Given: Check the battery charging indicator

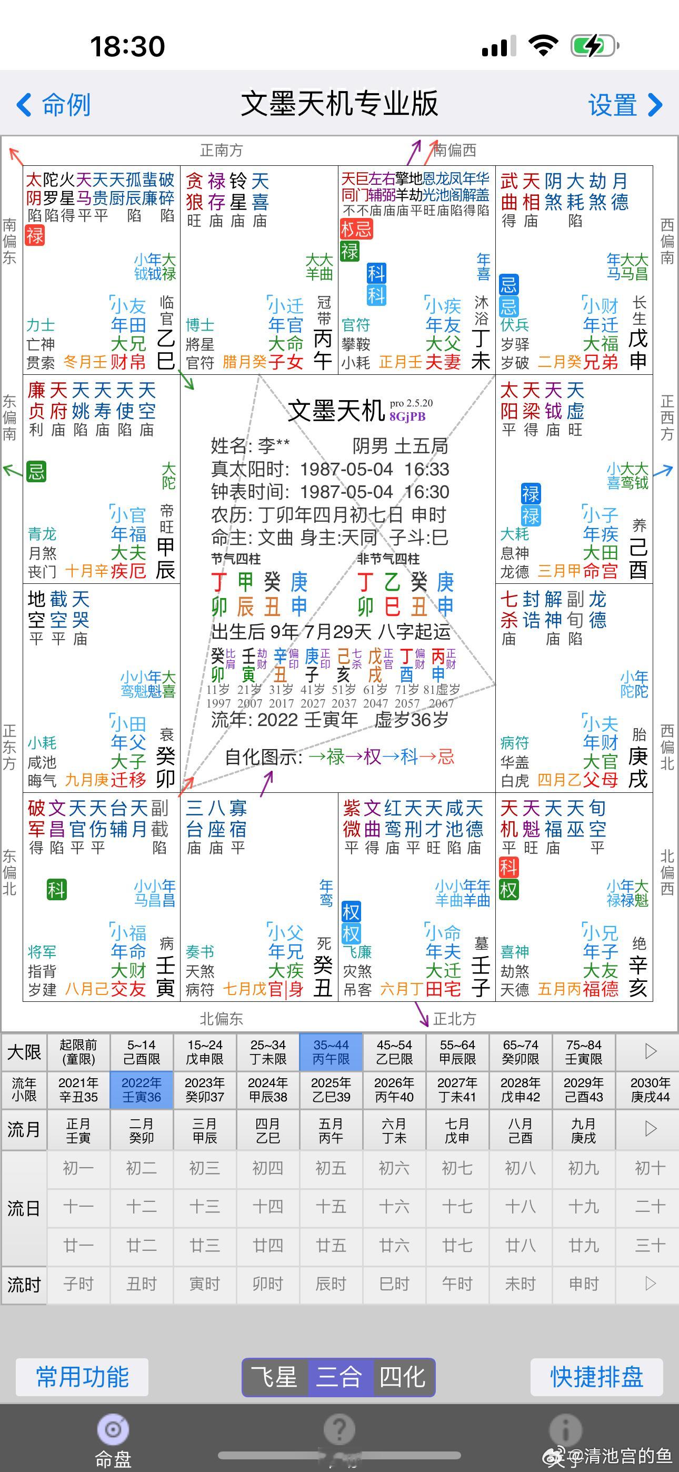Looking at the screenshot, I should pyautogui.click(x=595, y=46).
